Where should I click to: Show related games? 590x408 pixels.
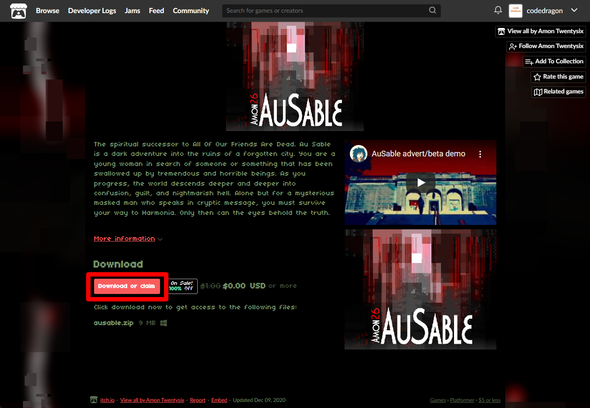click(559, 92)
